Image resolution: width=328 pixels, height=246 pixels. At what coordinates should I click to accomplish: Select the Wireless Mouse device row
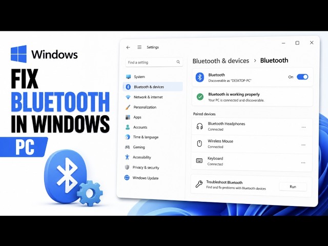coord(252,144)
